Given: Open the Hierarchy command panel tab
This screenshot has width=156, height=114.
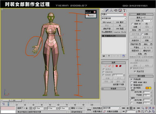Looking at the screenshot, I should (x=111, y=10).
